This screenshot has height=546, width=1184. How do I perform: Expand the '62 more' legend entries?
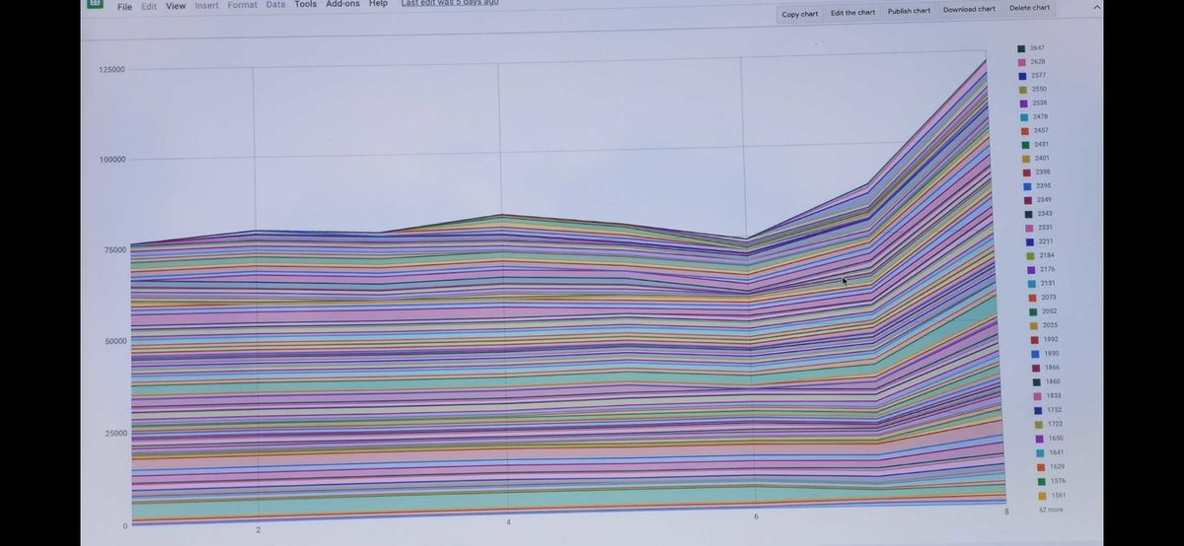pos(1051,510)
